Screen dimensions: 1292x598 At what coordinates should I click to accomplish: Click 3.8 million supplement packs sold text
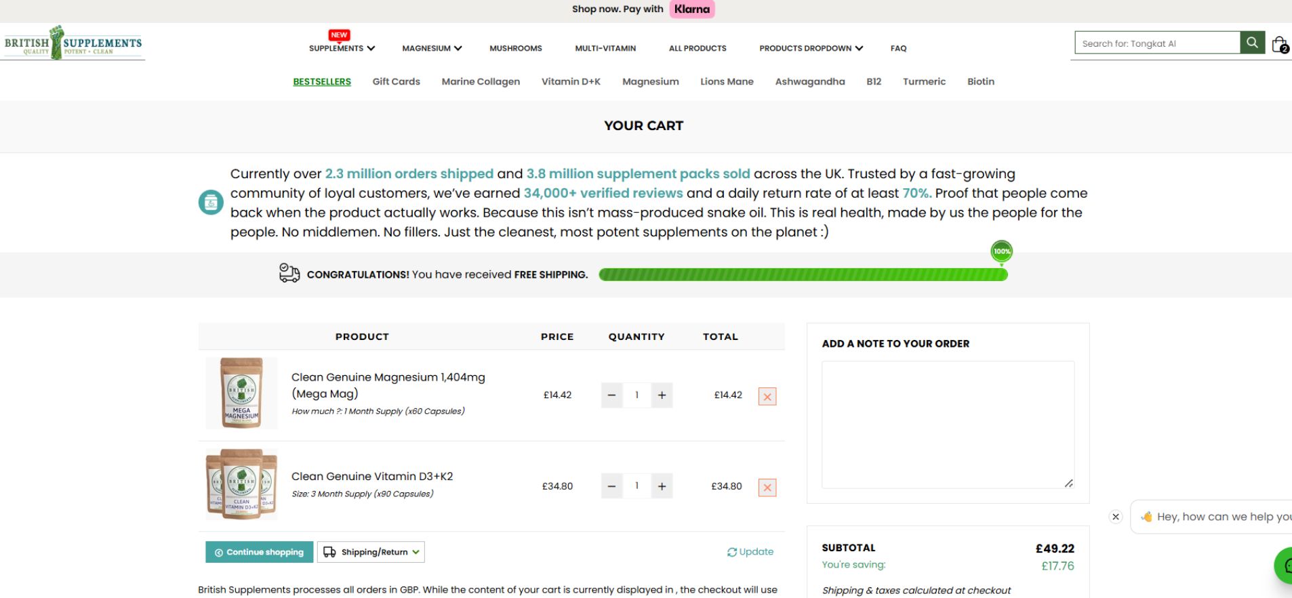639,173
